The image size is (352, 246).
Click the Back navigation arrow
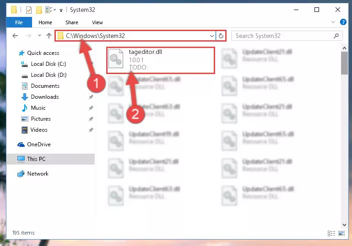coord(15,36)
